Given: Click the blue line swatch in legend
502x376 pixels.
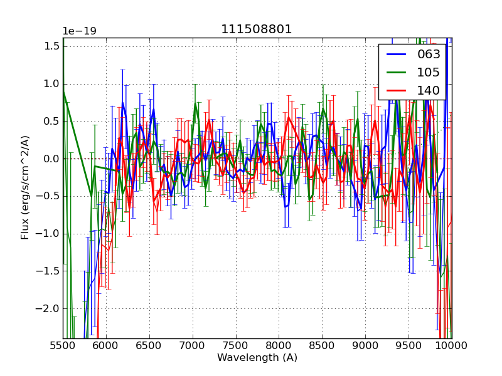Looking at the screenshot, I should (397, 55).
